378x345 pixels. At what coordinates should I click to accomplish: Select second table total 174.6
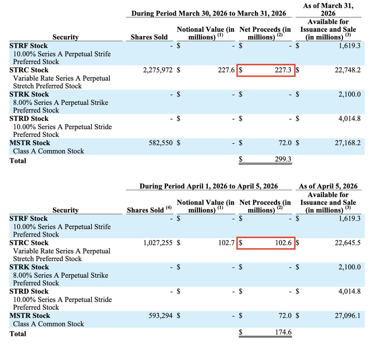[x=283, y=332]
